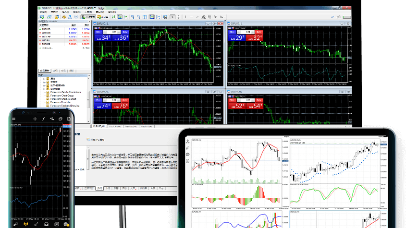Open the hamburger menu on the phone app
Image resolution: width=418 pixels, height=228 pixels.
14,118
